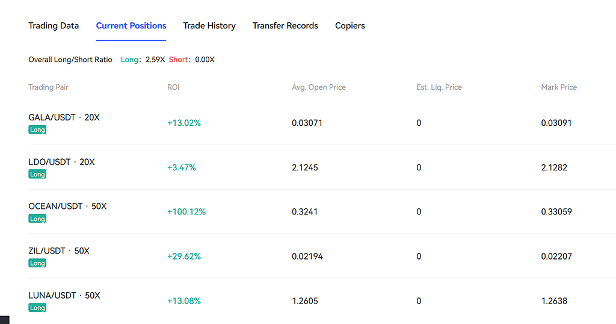Click the Long badge under LDO/USDT
The width and height of the screenshot is (616, 324).
tap(37, 174)
